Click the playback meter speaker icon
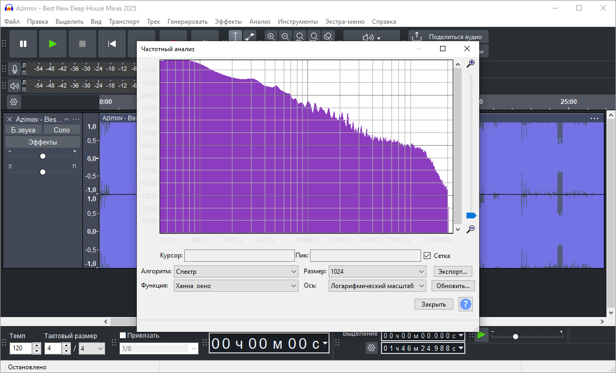The width and height of the screenshot is (616, 373). [x=15, y=85]
